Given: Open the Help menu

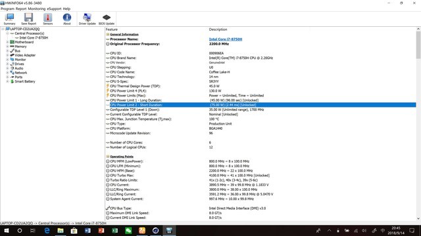Looking at the screenshot, I should click(66, 9).
